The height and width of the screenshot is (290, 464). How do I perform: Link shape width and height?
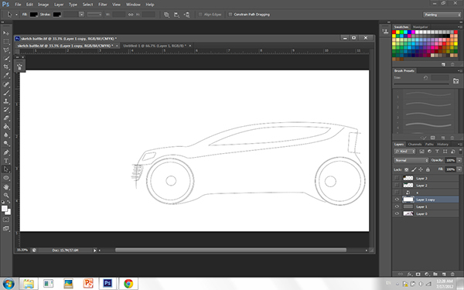[131, 15]
